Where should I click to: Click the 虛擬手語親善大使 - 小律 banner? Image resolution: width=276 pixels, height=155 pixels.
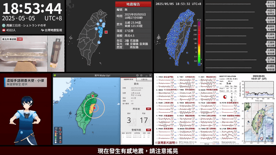pos(25,82)
